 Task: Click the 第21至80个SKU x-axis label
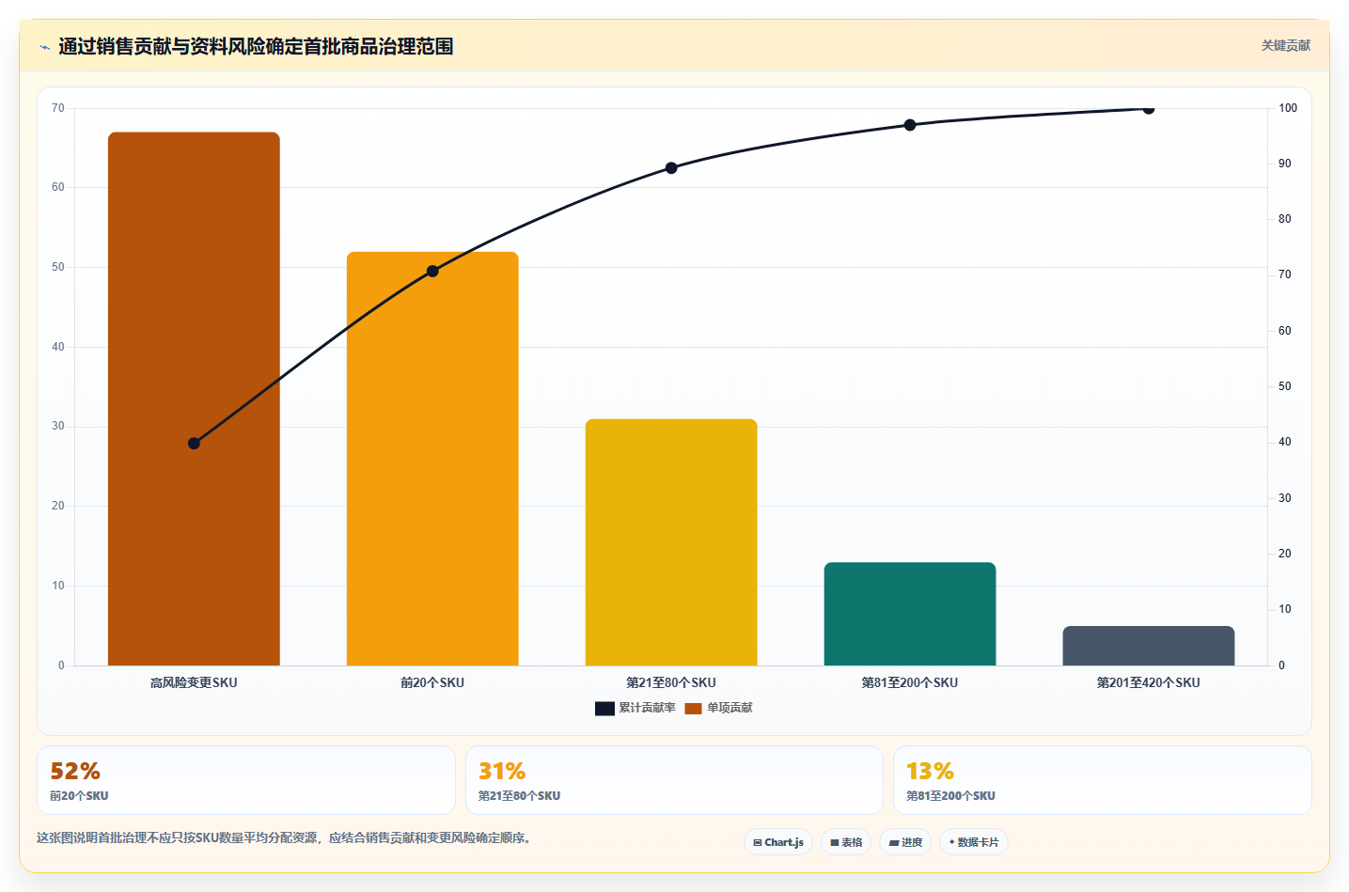click(x=671, y=682)
